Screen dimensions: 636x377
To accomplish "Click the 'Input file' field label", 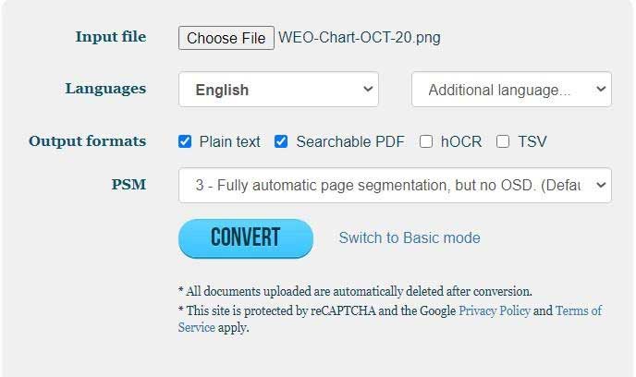I will 111,37.
